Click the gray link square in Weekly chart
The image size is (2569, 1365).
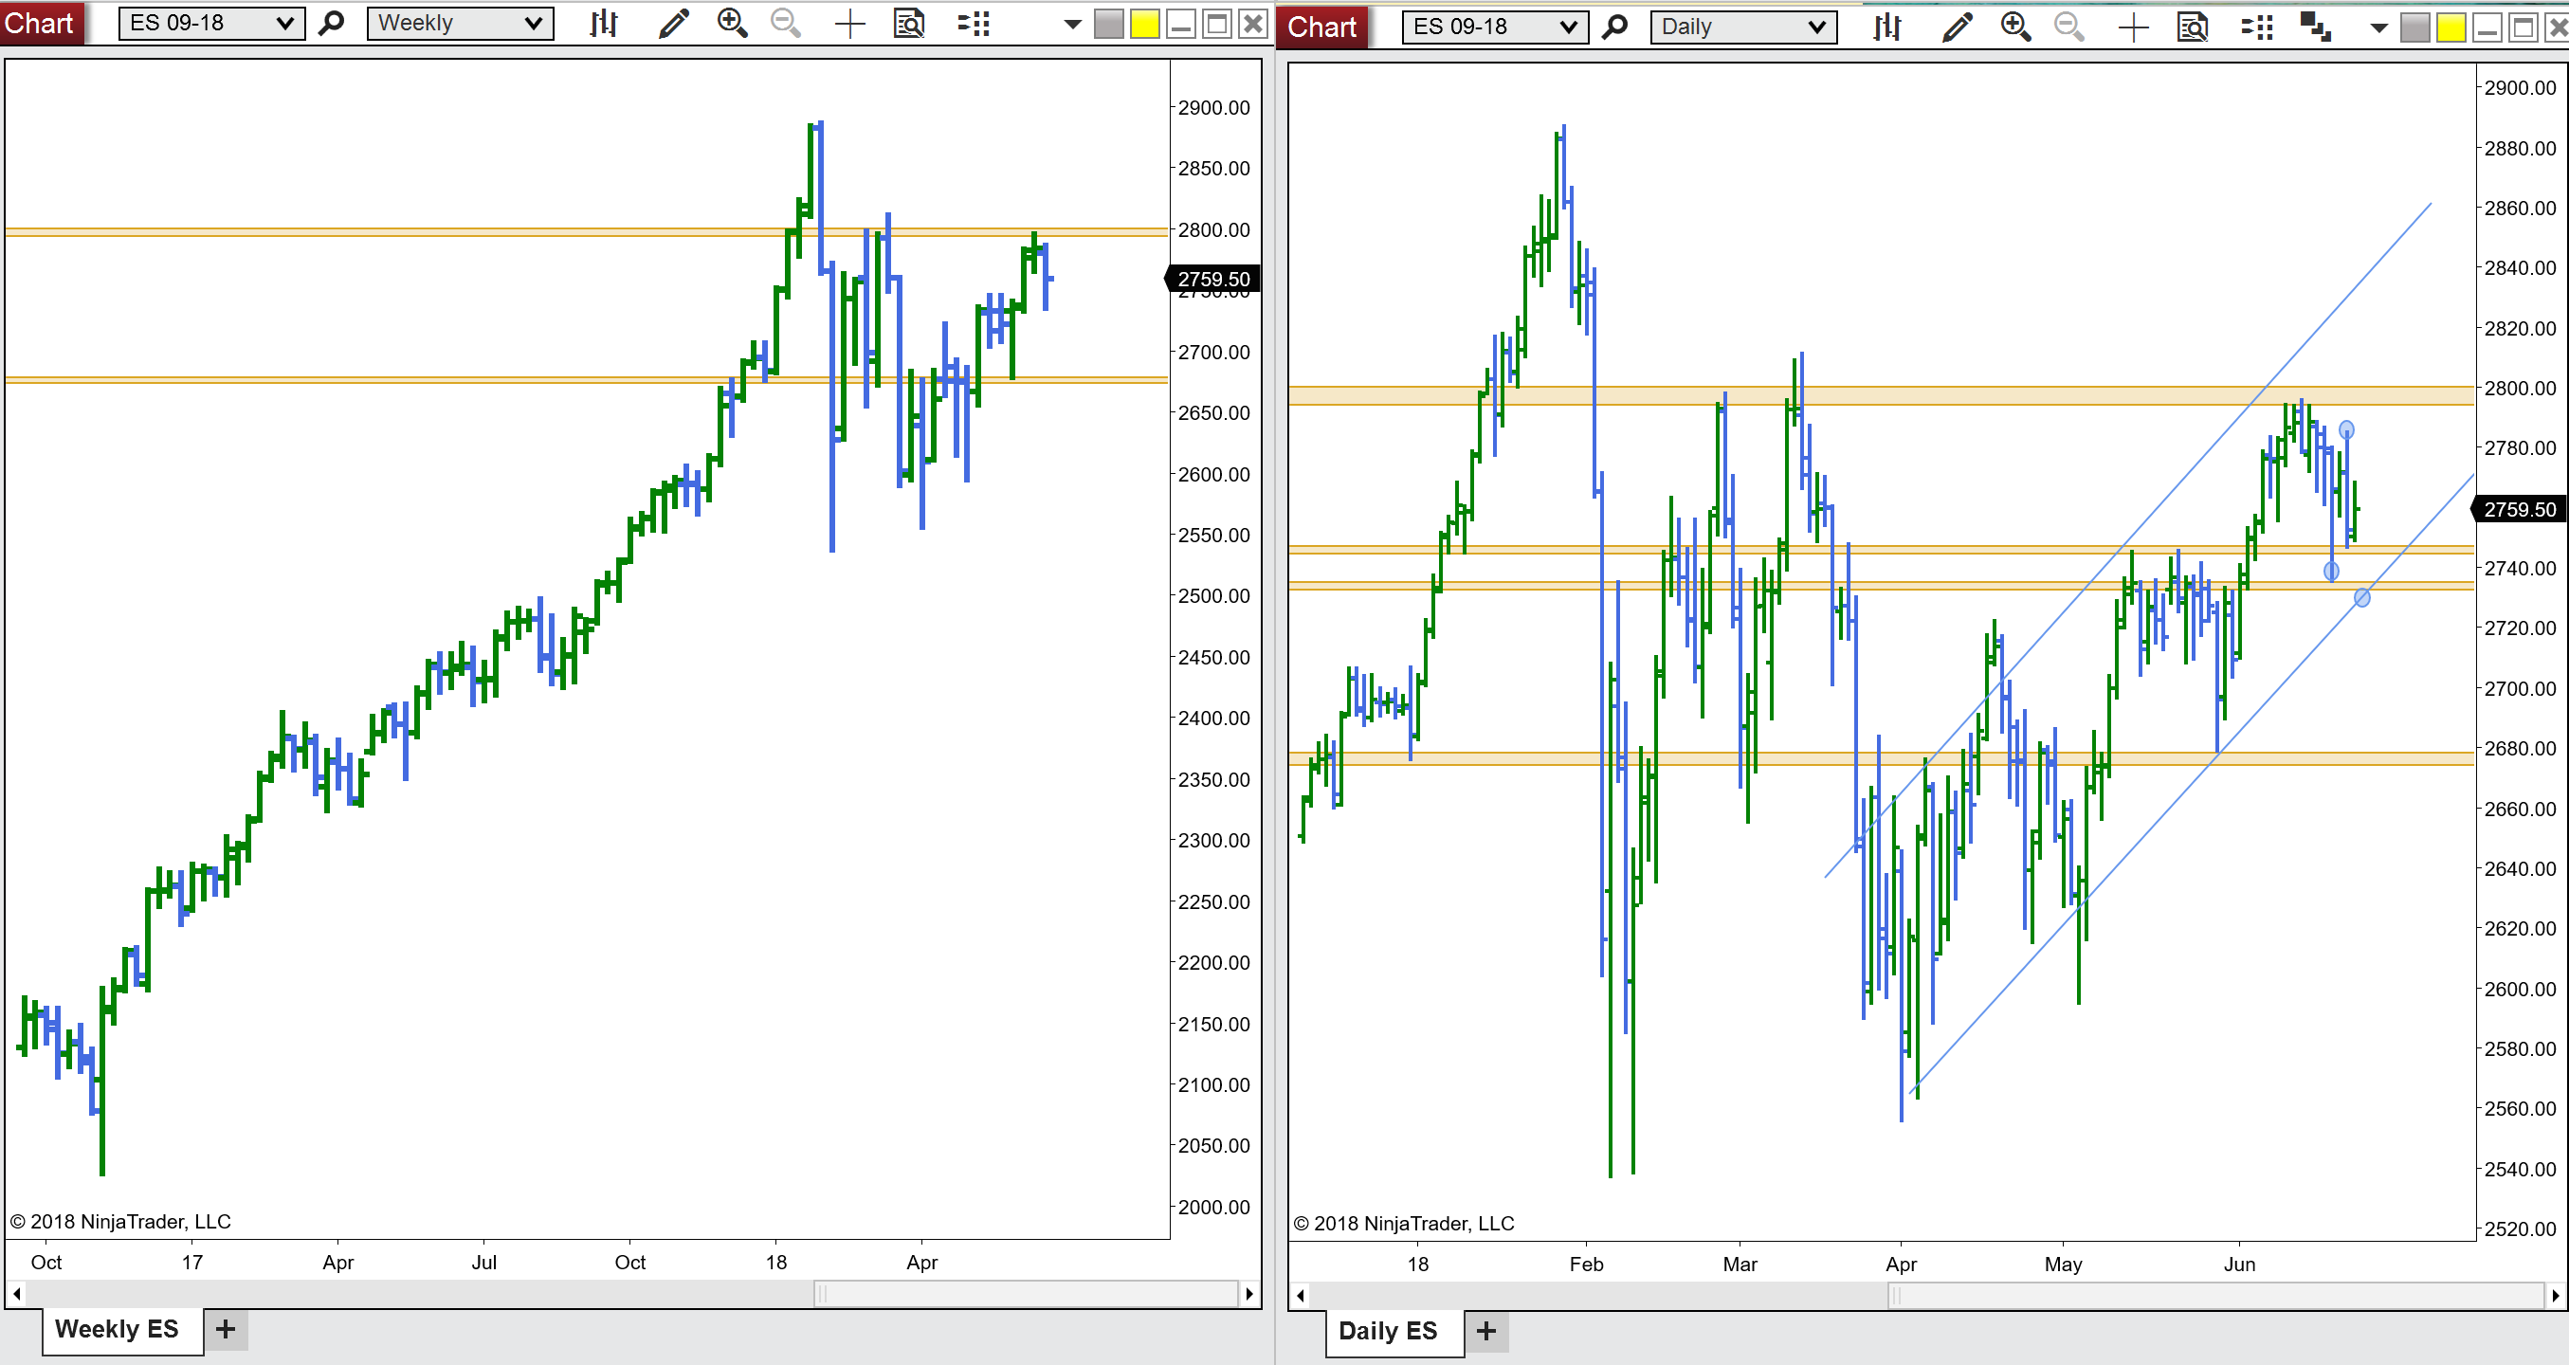[1108, 24]
